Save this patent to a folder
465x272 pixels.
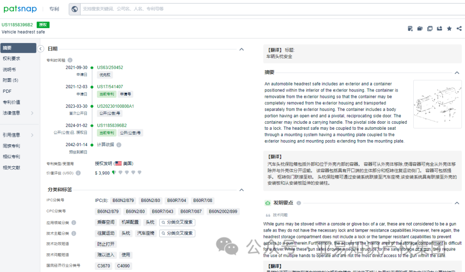pyautogui.click(x=420, y=28)
